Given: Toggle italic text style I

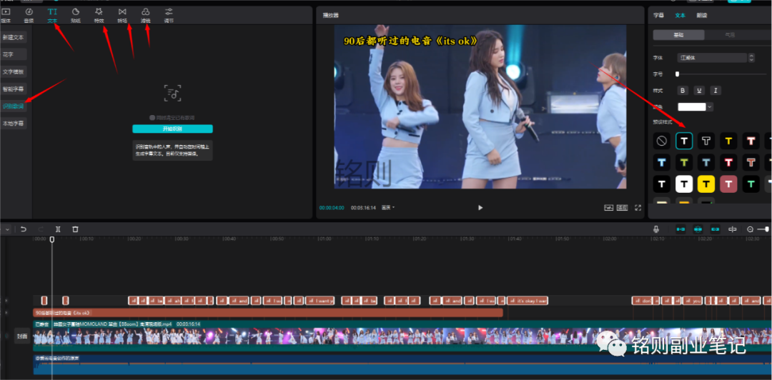Looking at the screenshot, I should pyautogui.click(x=715, y=91).
